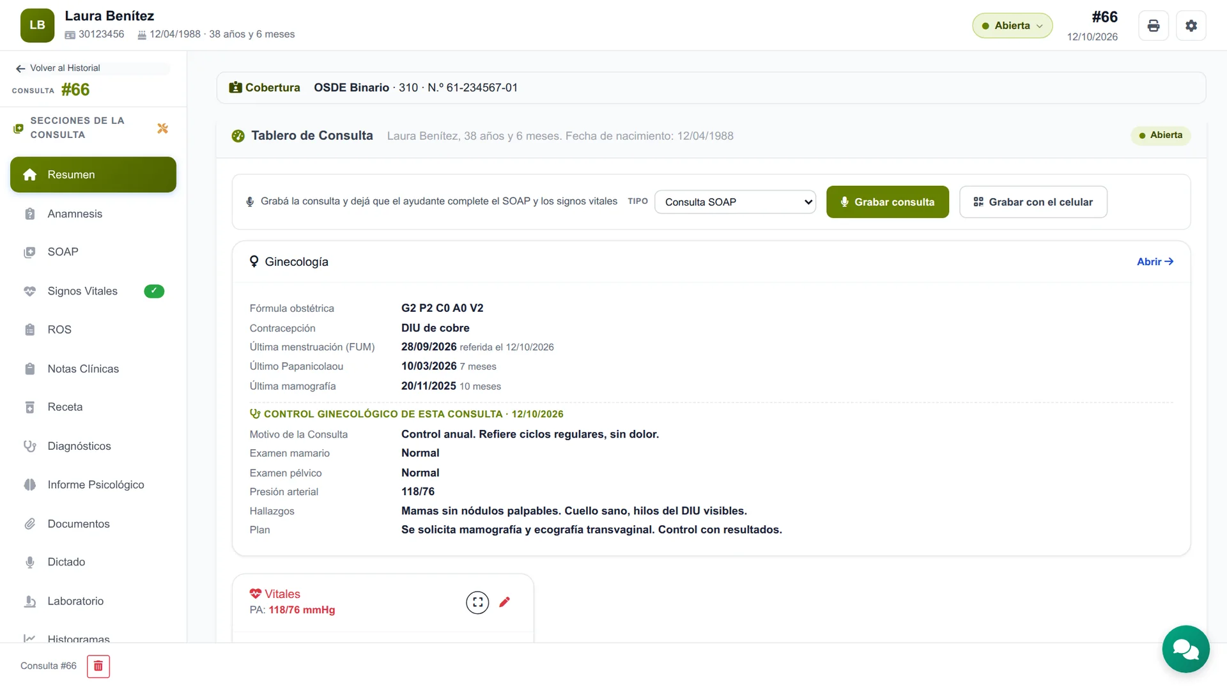
Task: Click the PA 118/76 mmHg value
Action: click(x=302, y=610)
